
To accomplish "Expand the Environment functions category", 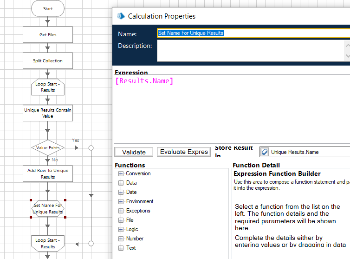I will pyautogui.click(x=121, y=201).
